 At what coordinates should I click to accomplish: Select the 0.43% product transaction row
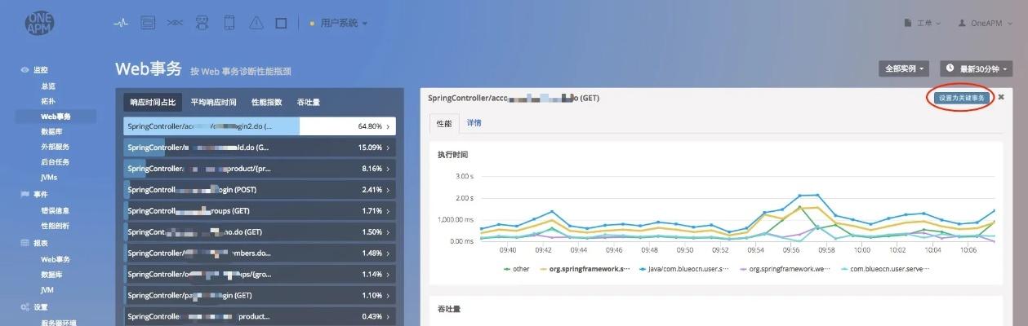260,316
